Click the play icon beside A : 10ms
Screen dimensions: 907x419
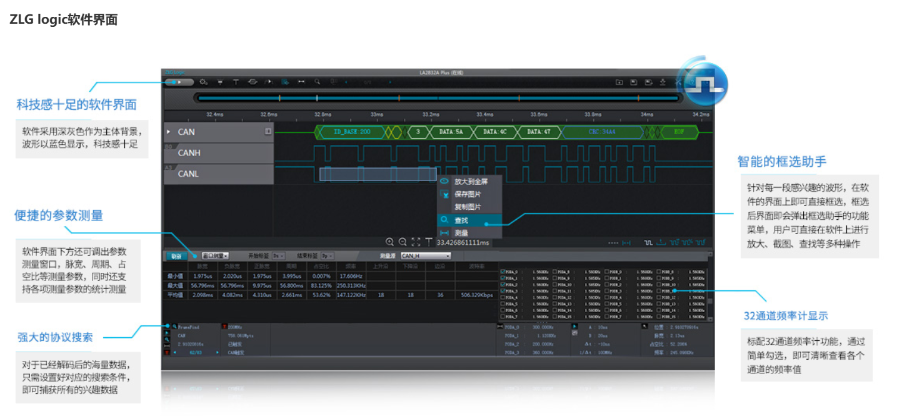pyautogui.click(x=574, y=326)
